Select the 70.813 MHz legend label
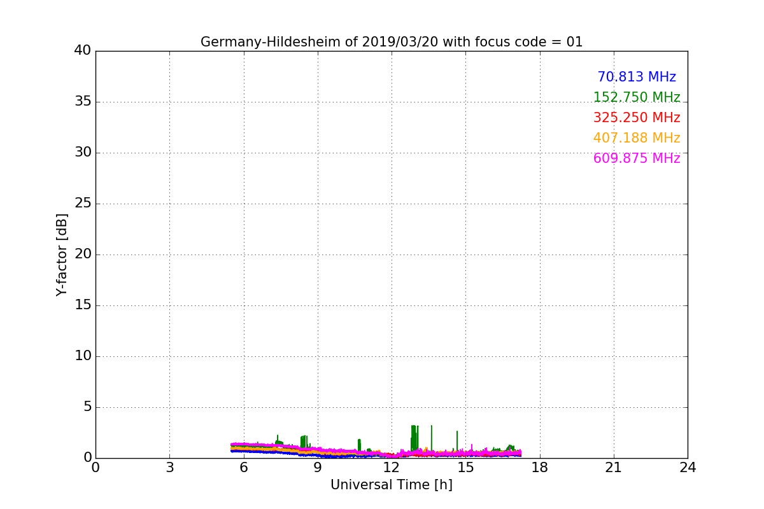The width and height of the screenshot is (764, 509). point(637,77)
